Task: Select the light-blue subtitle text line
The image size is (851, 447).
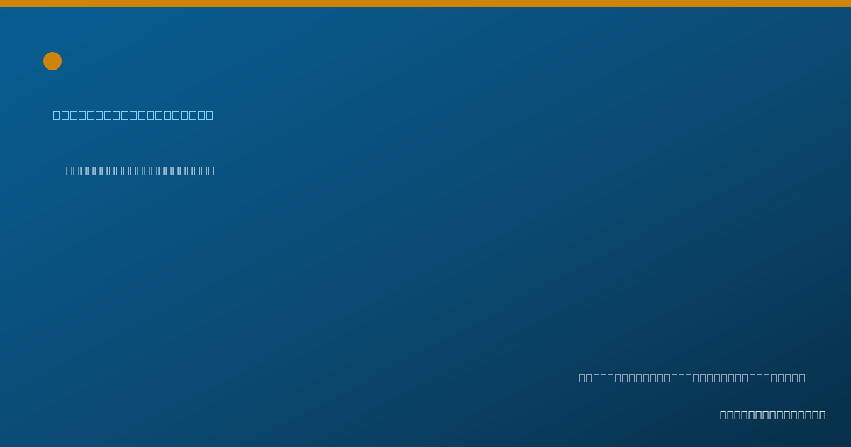Action: point(133,115)
